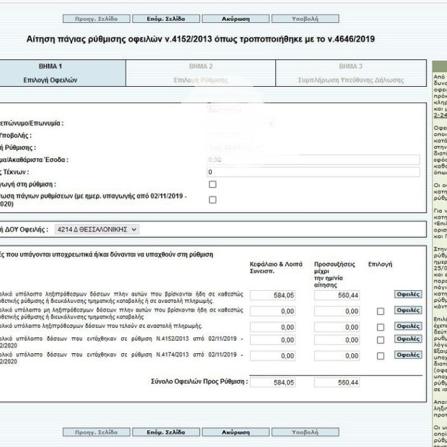Click Οφειλές button for the 584,05 row
Viewport: 447px width, 447px height.
point(407,294)
